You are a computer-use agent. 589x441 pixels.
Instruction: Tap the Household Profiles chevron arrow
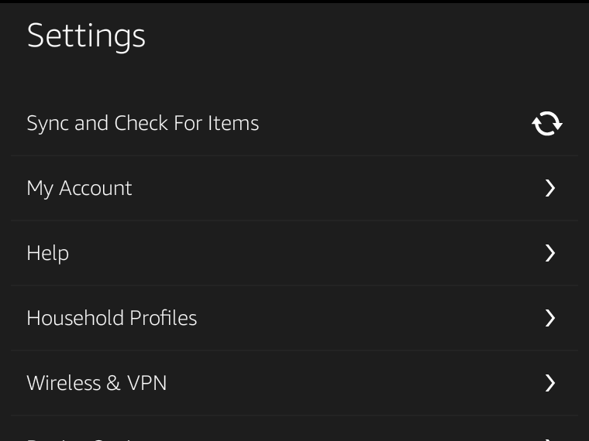pos(550,318)
